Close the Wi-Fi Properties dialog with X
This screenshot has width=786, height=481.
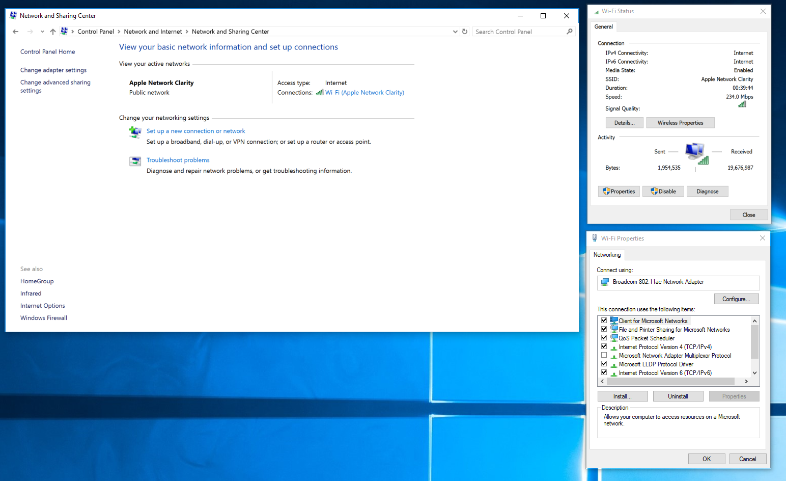pyautogui.click(x=763, y=238)
